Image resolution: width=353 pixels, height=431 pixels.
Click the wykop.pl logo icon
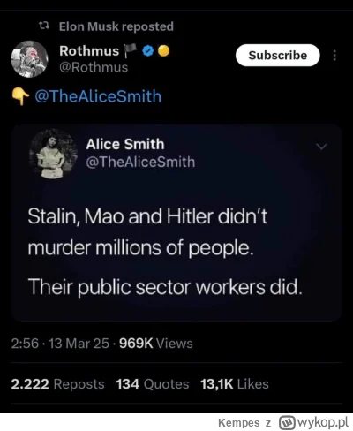click(x=288, y=423)
